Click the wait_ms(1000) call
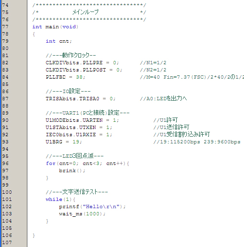The height and width of the screenshot is (247, 244). 82,214
